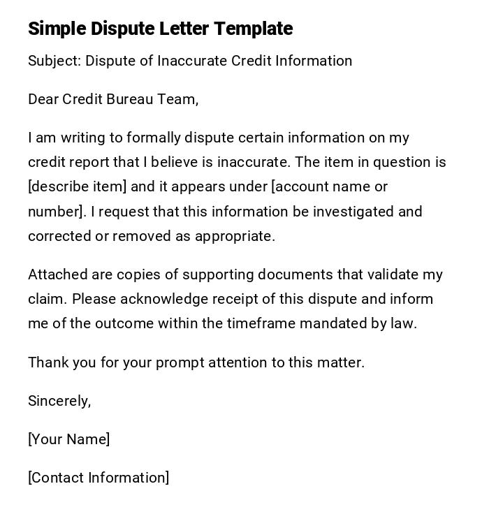
Task: Click the 'Simple Dispute Letter Template' heading
Action: pos(160,29)
